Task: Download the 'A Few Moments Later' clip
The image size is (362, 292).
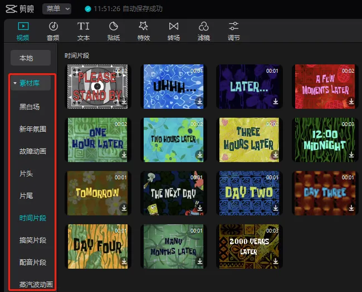Action: (x=350, y=102)
